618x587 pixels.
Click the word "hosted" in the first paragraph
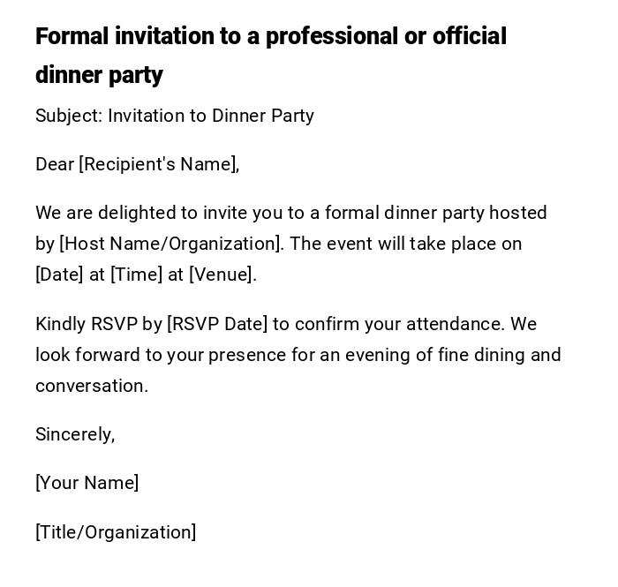coord(518,213)
